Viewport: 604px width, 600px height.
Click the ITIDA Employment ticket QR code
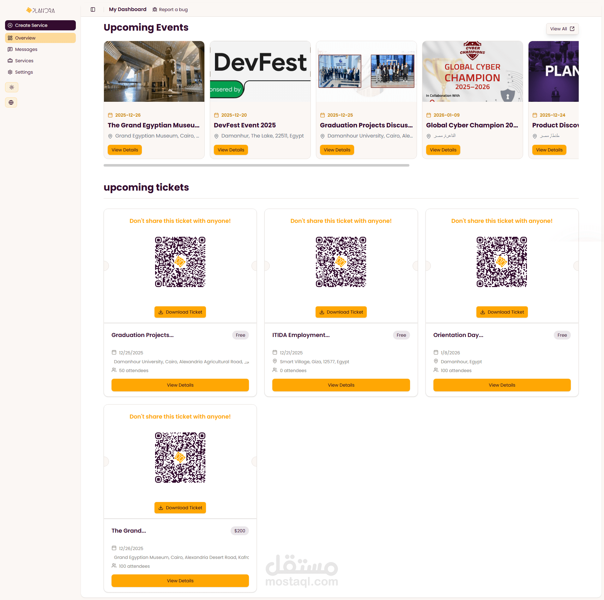341,262
